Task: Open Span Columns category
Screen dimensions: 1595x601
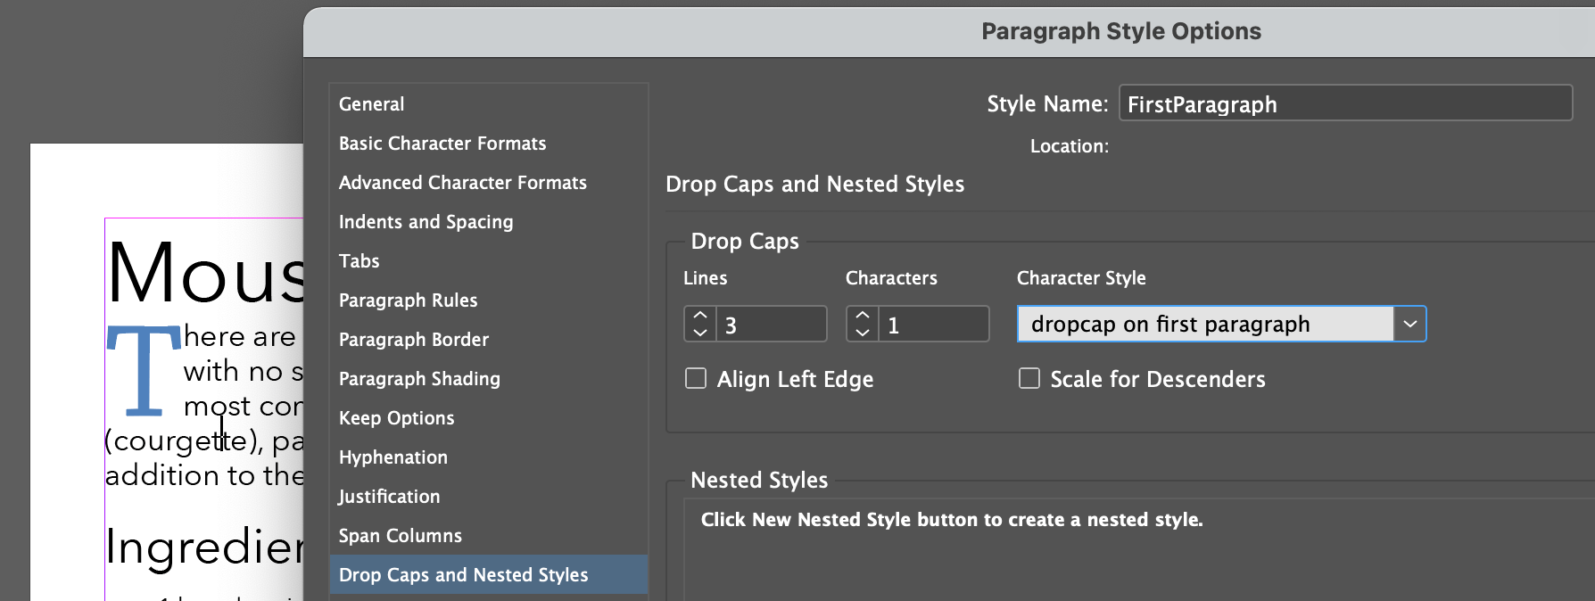Action: 488,536
